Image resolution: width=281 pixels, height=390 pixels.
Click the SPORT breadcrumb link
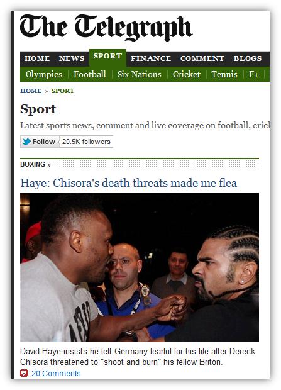[63, 91]
